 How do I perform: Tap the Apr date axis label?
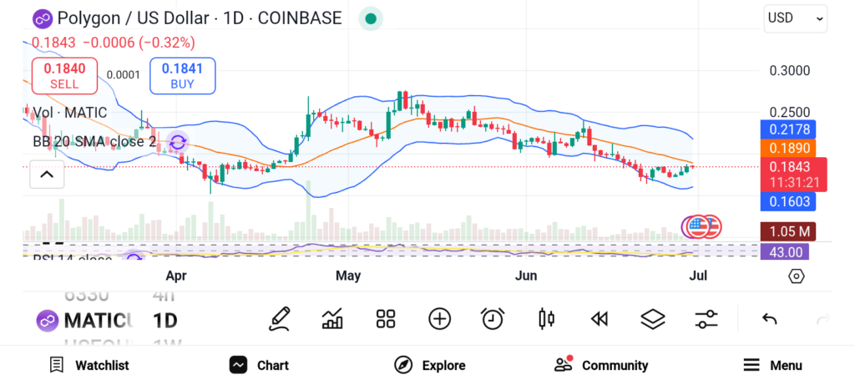pos(176,276)
